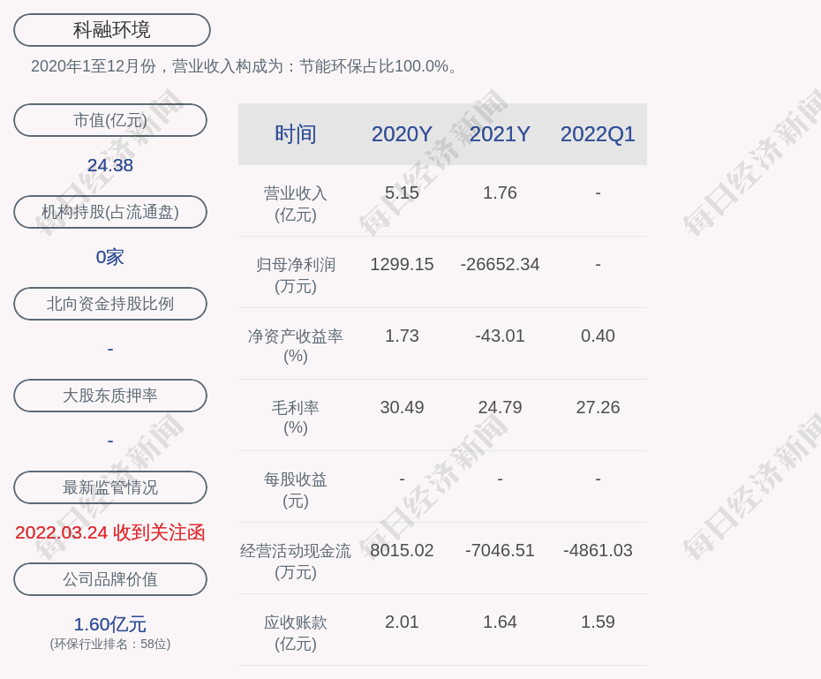Screen dimensions: 821x679
Task: Click the gross margin value 24.79
Action: click(500, 407)
